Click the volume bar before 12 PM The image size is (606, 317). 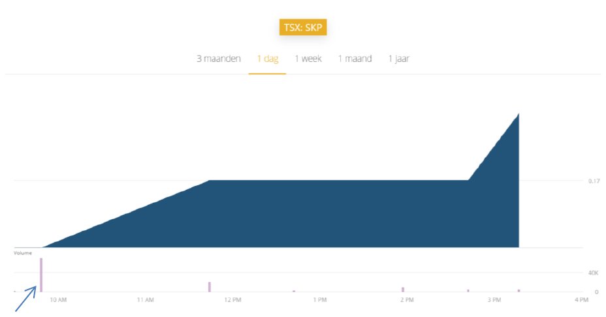(210, 287)
